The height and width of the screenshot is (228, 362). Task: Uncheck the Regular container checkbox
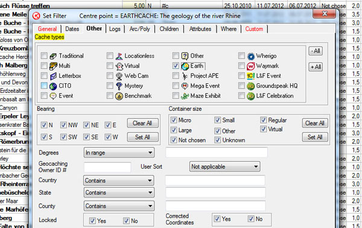click(x=264, y=120)
